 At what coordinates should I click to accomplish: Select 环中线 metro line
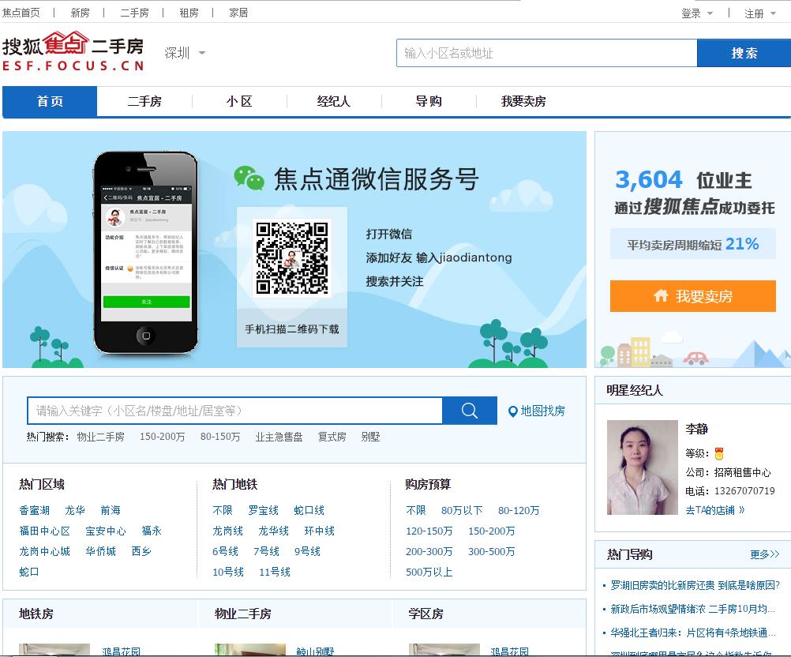320,531
